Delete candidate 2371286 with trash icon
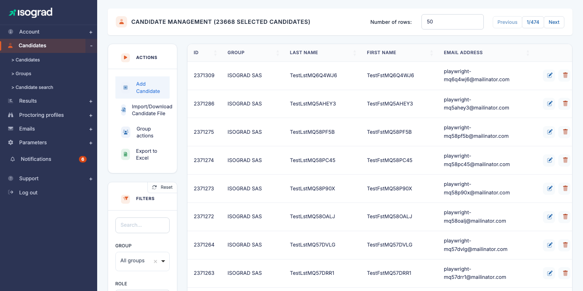Image resolution: width=583 pixels, height=291 pixels. (565, 103)
